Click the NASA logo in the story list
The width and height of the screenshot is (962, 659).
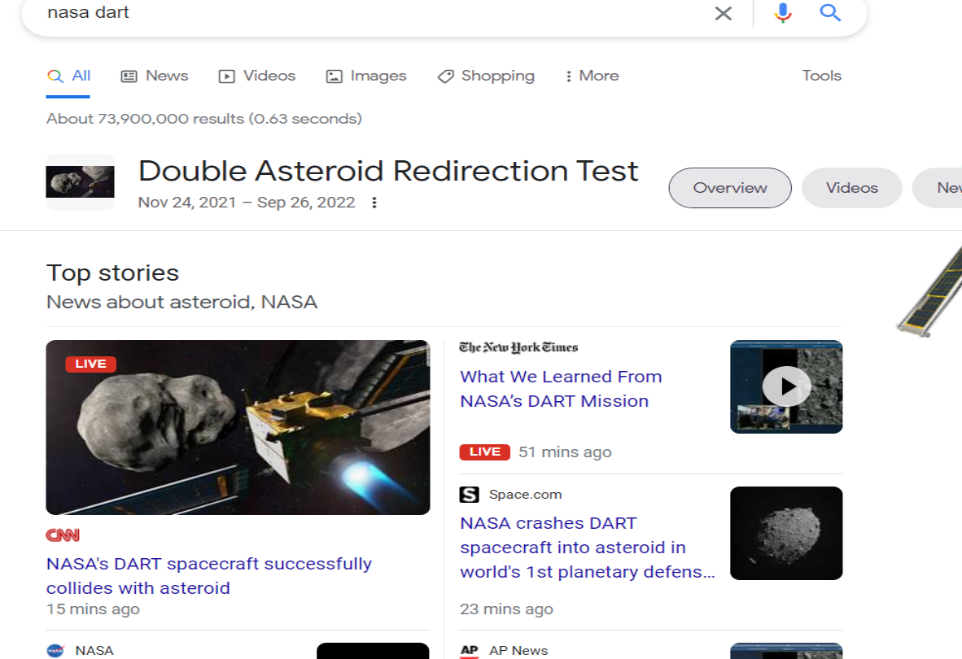point(56,650)
